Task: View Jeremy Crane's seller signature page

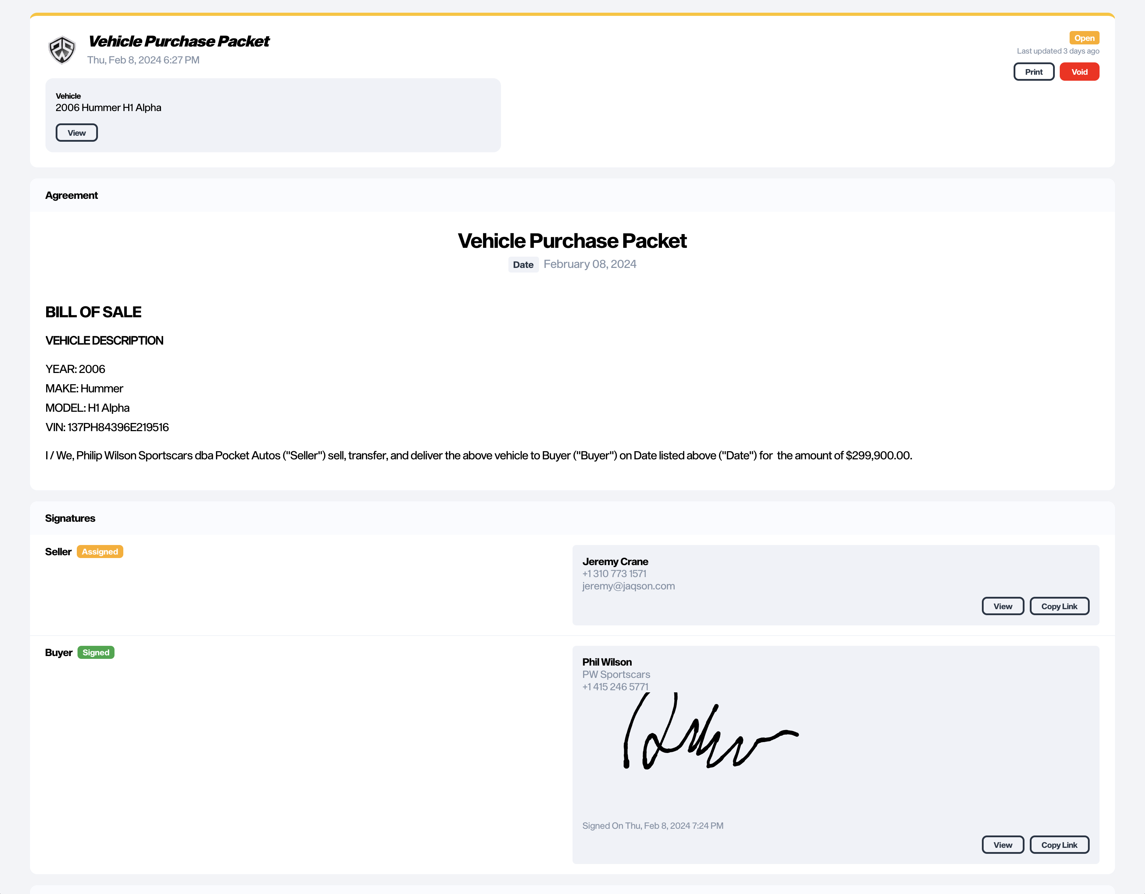Action: tap(1002, 606)
